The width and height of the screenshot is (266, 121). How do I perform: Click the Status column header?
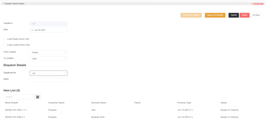(224, 103)
